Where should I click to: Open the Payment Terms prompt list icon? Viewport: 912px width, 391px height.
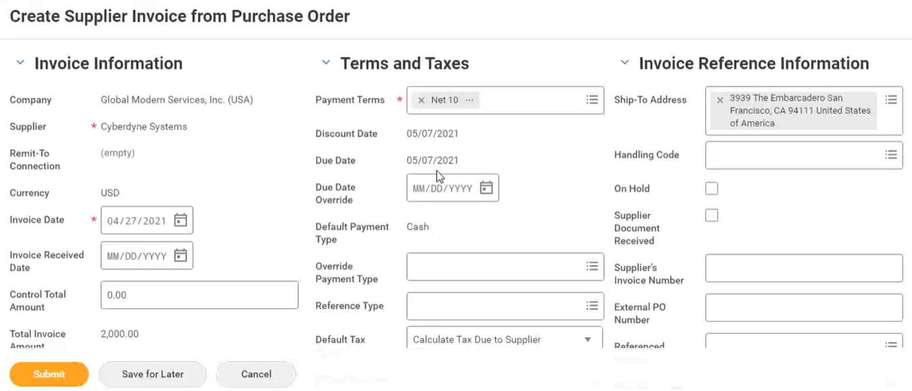click(592, 100)
